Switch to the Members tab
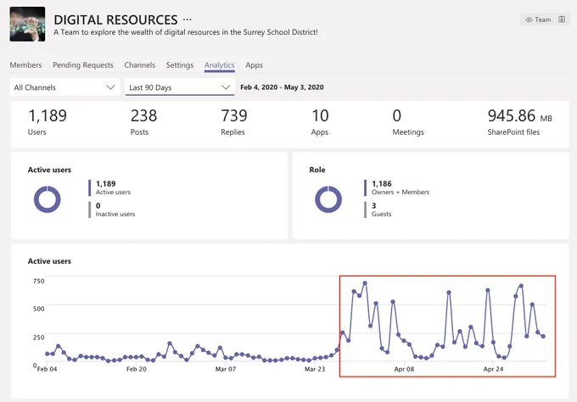This screenshot has width=577, height=402. [25, 65]
